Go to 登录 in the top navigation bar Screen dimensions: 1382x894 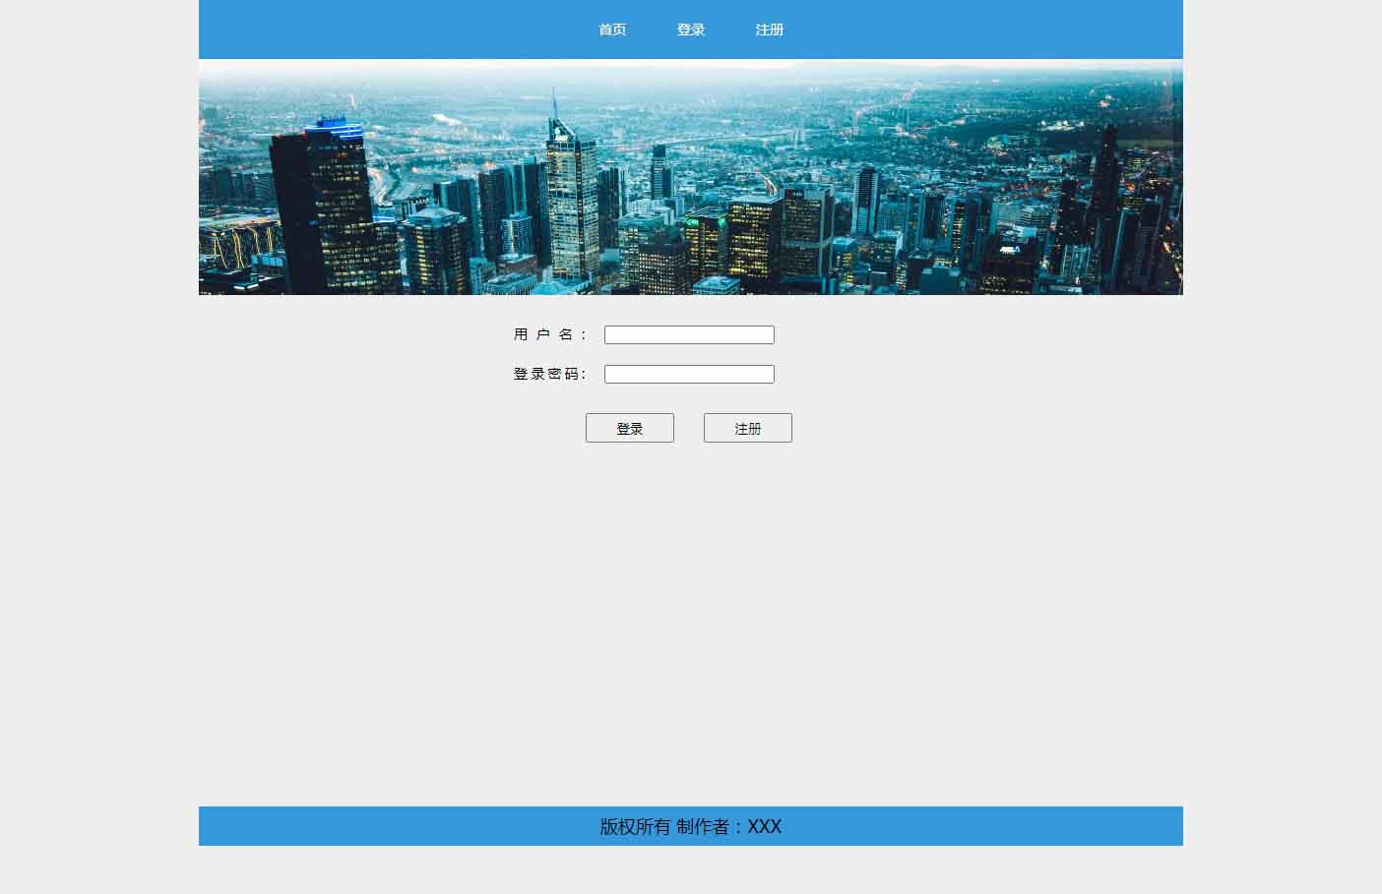click(x=691, y=30)
